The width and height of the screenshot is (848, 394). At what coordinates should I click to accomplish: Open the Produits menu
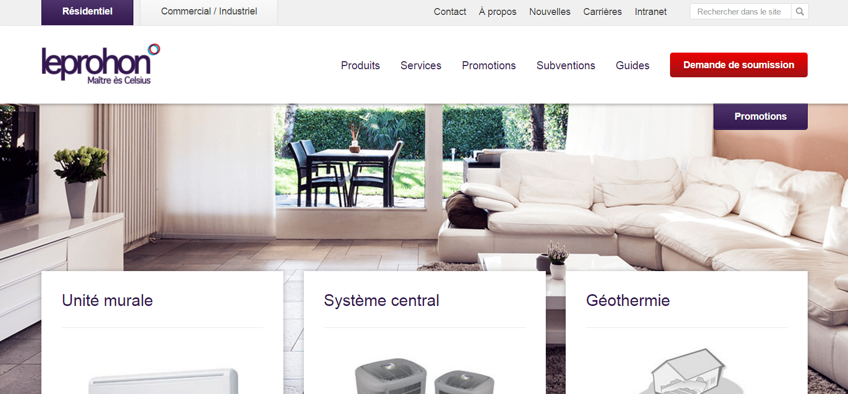click(360, 65)
